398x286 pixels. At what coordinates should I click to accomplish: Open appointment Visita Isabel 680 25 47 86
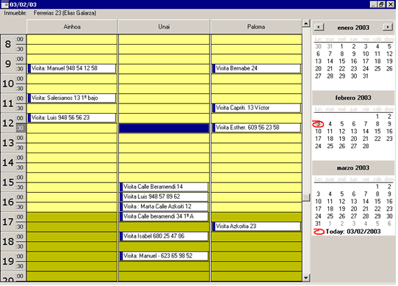[164, 236]
